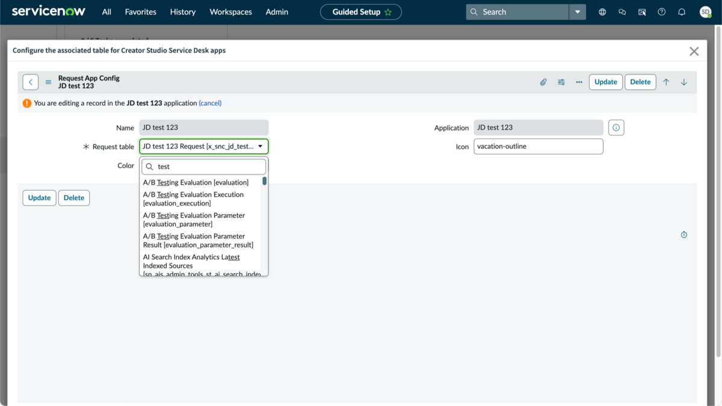The height and width of the screenshot is (406, 722).
Task: Click the Name field JD test 123
Action: pyautogui.click(x=204, y=128)
